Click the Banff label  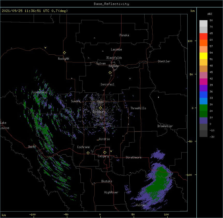click(x=32, y=147)
